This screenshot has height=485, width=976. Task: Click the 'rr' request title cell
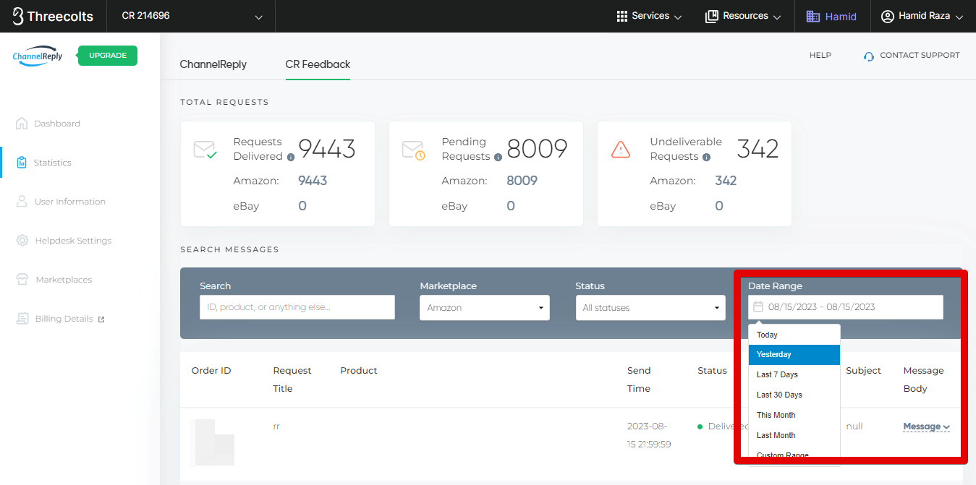[276, 426]
